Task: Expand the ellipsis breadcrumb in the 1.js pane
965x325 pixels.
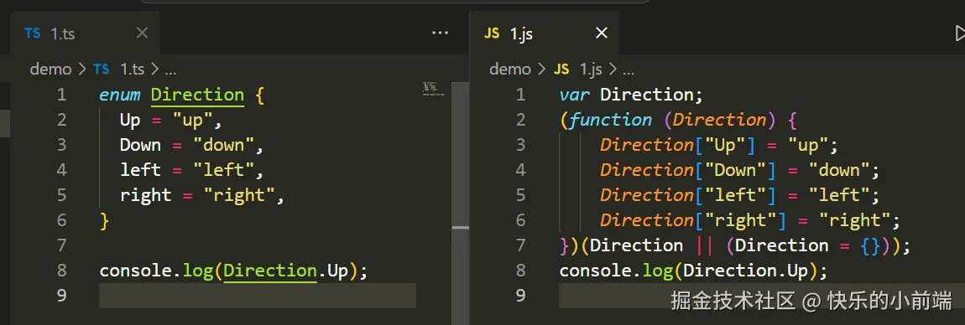Action: (629, 70)
